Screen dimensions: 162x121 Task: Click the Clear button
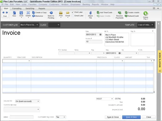pyautogui.click(x=149, y=117)
